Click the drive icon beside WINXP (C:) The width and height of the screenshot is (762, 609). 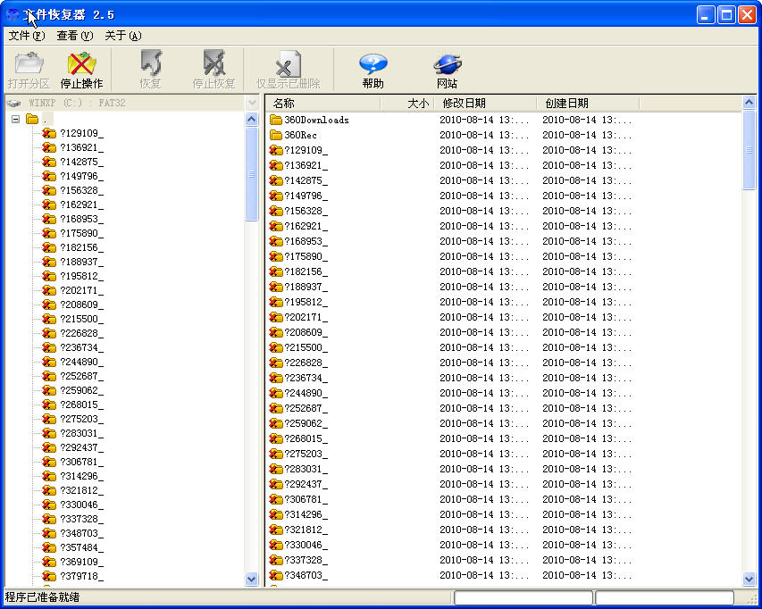point(13,103)
